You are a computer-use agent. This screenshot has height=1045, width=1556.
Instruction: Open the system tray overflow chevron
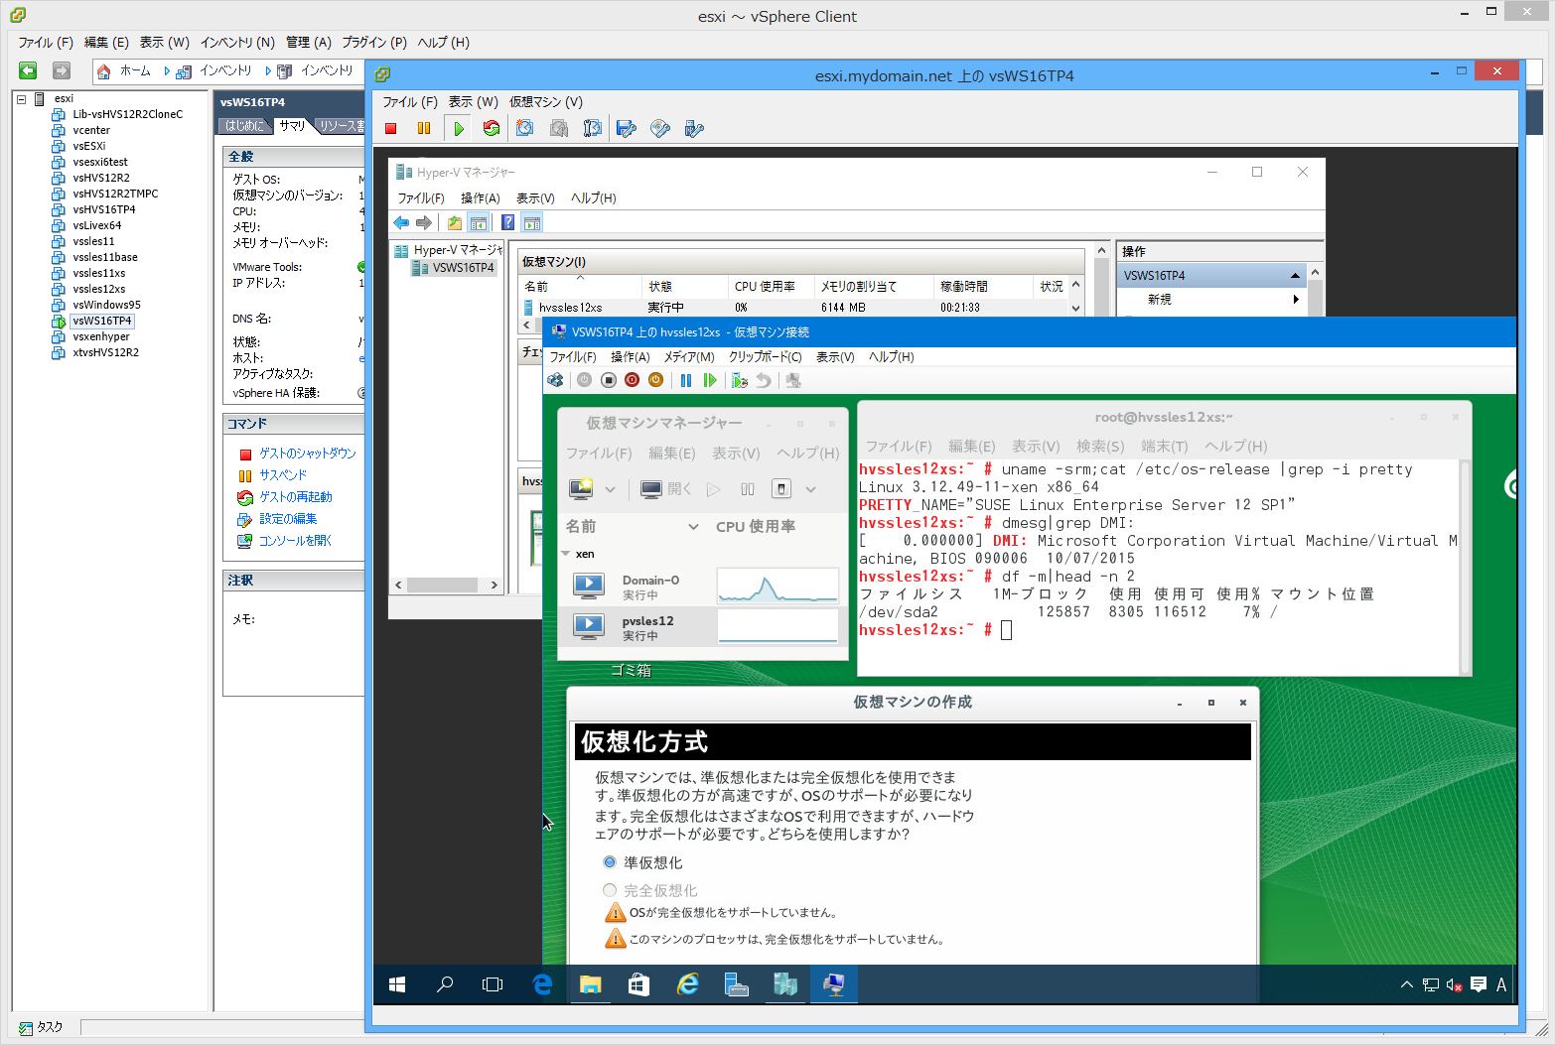point(1406,984)
